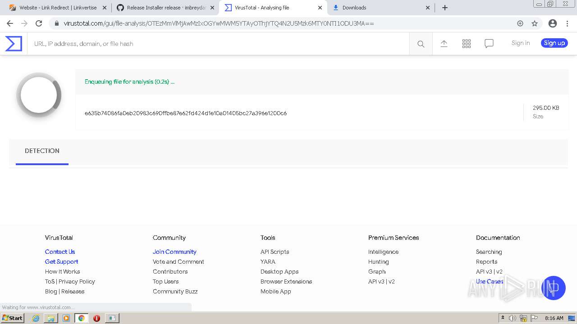Screen dimensions: 577x324
Task: Click the URL, IP address, domain search field
Action: click(x=218, y=44)
